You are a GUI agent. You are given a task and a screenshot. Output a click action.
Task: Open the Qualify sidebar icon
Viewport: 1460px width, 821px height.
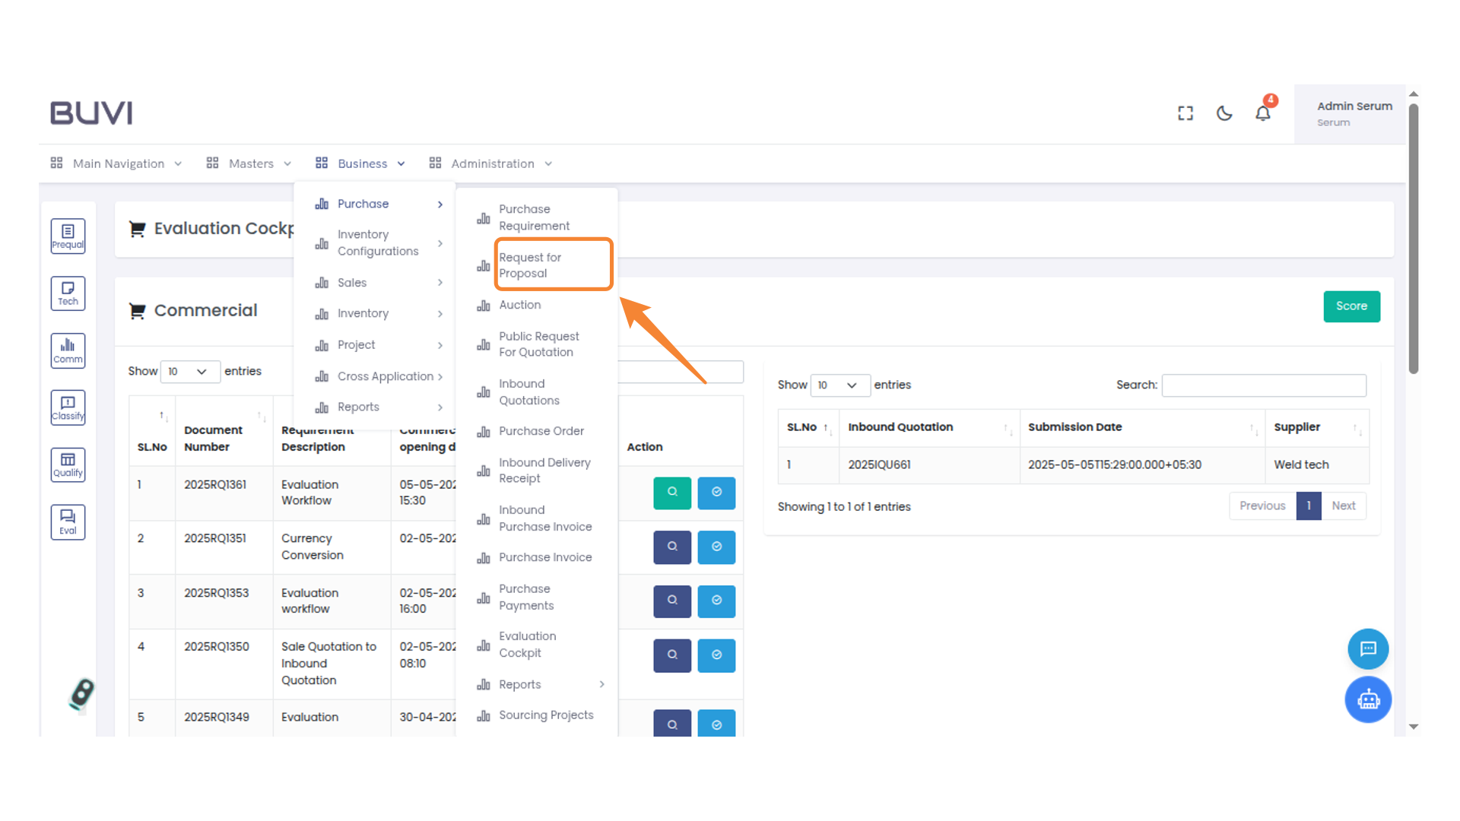pos(68,464)
